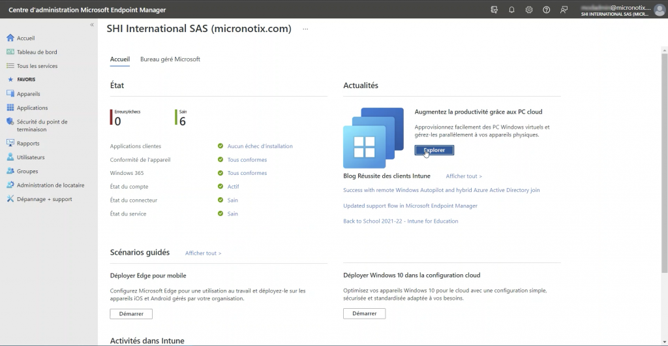Collapse the sidebar with double chevron
Viewport: 668px width, 346px height.
(91, 25)
